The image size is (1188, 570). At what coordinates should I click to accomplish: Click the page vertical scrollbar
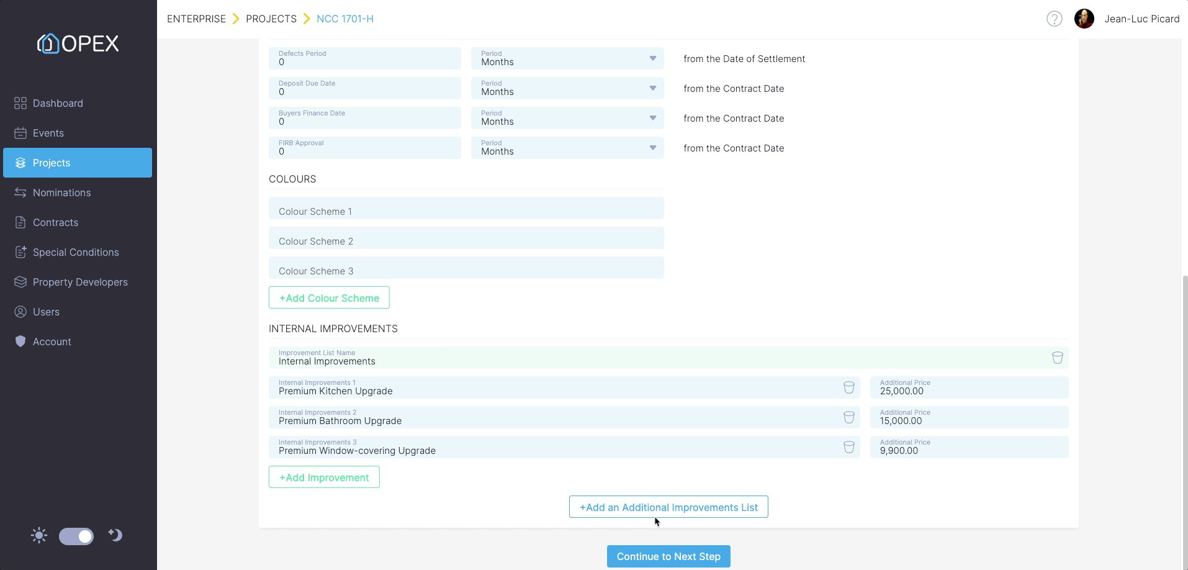point(1185,422)
